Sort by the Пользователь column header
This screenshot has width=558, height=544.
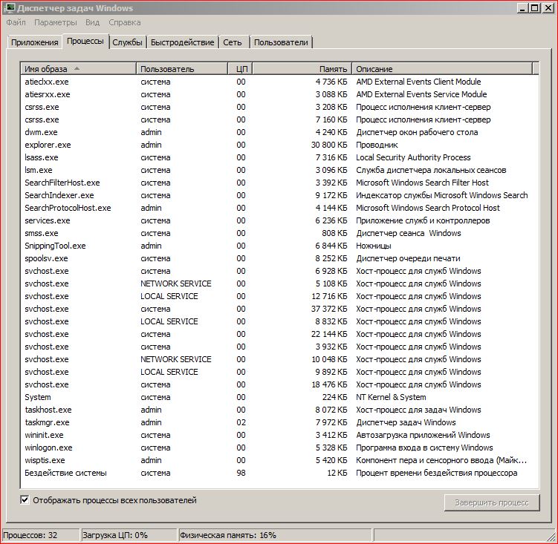click(x=167, y=69)
